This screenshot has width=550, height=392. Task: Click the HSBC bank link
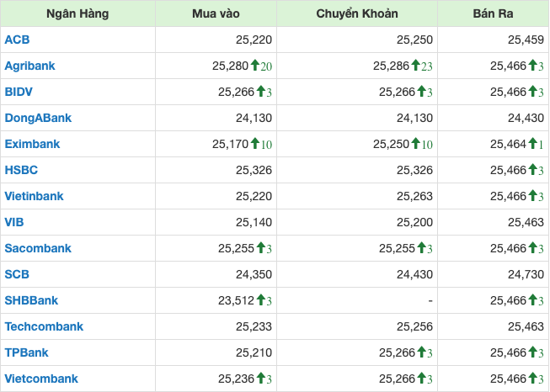click(21, 170)
